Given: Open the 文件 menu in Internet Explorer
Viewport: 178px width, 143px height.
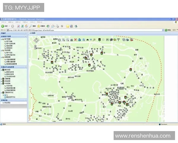Looking at the screenshot, I should [x=2, y=22].
